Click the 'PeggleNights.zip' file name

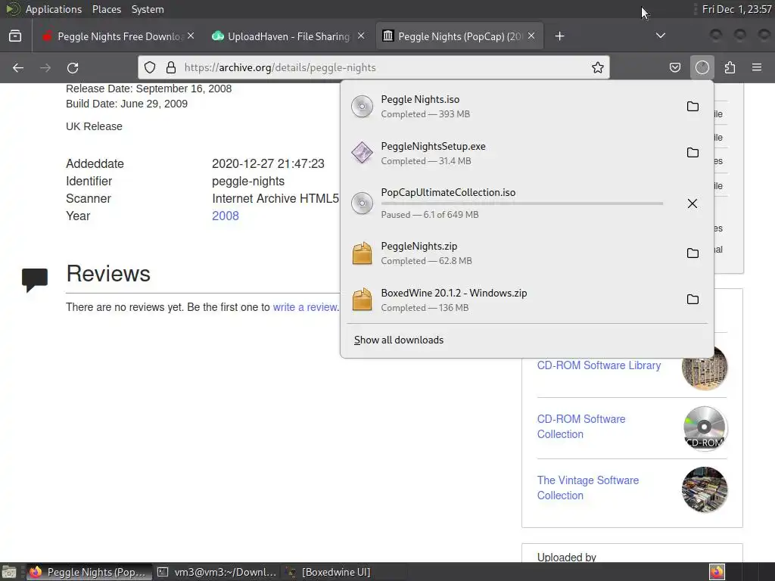click(419, 246)
